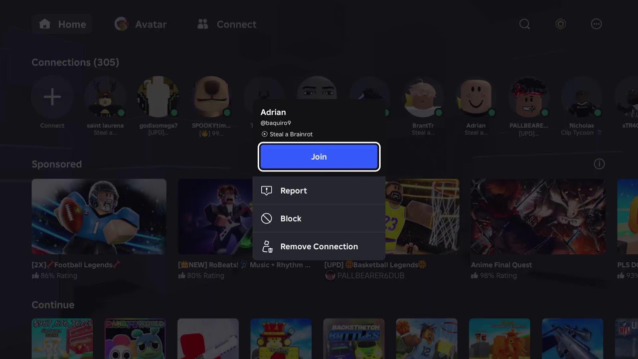This screenshot has width=638, height=359.
Task: Choose Block in the popup menu
Action: coord(319,218)
